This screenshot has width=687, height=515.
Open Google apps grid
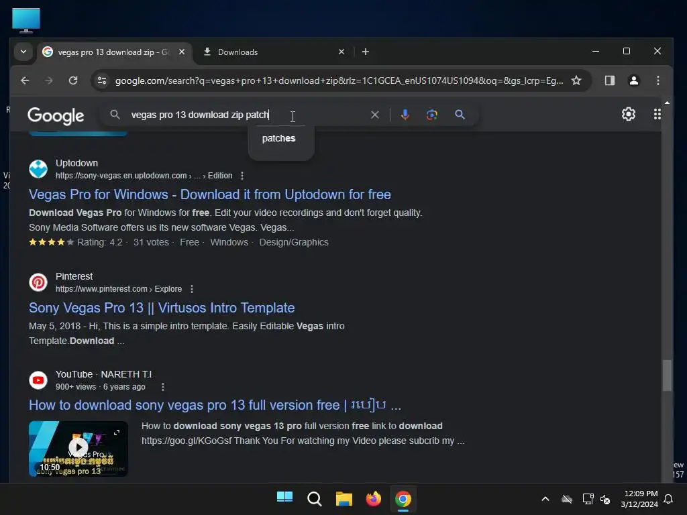click(657, 114)
